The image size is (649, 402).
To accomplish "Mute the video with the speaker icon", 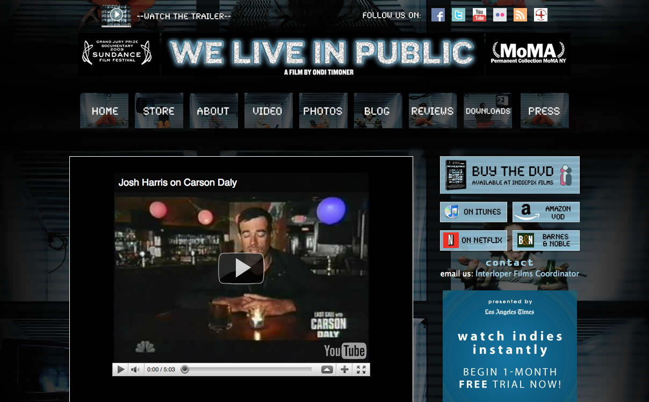I will tap(135, 369).
